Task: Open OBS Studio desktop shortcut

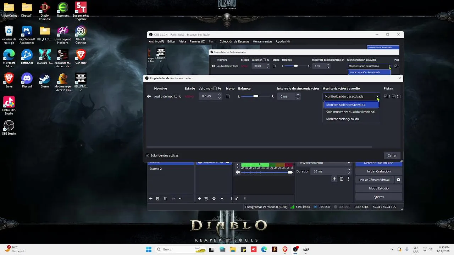Action: 9,127
